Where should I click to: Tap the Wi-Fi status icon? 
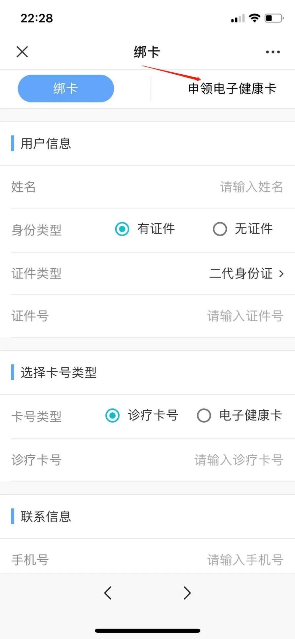pos(254,18)
